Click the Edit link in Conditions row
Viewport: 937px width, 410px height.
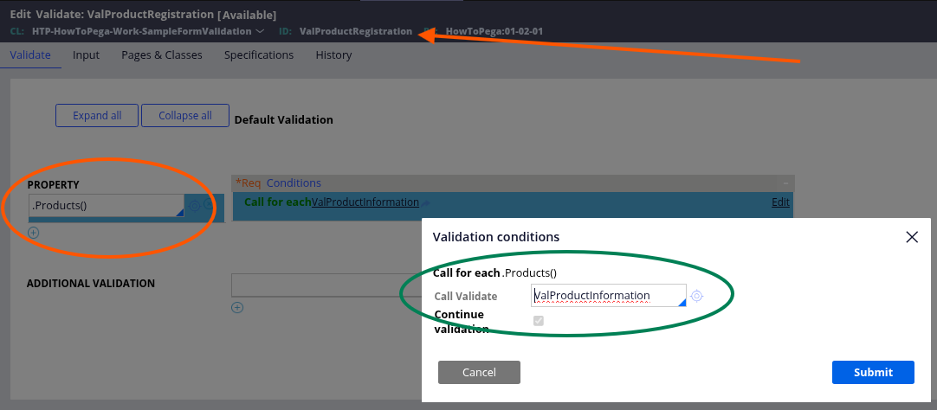780,202
